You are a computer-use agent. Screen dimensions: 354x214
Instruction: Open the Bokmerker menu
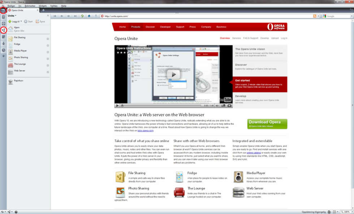tap(30, 6)
